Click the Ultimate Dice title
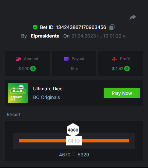148x168 pixels. click(48, 89)
